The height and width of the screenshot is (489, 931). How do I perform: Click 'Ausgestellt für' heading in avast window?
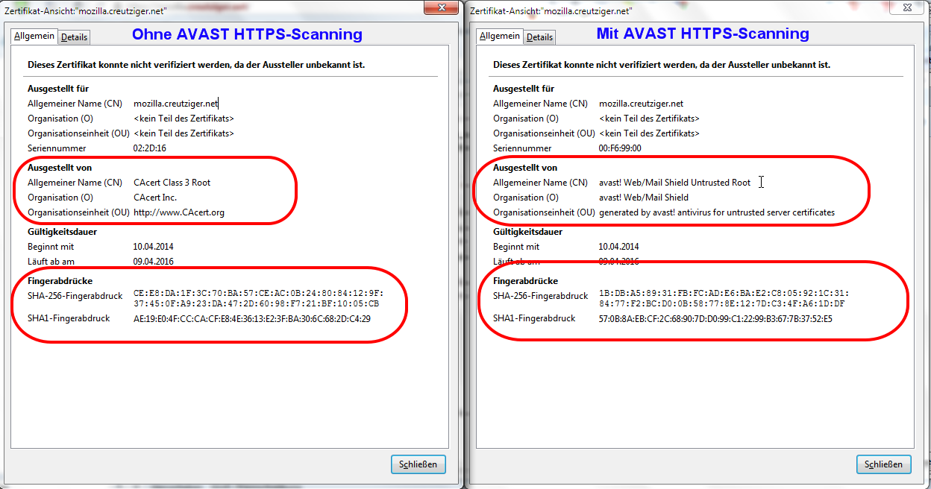pyautogui.click(x=524, y=89)
